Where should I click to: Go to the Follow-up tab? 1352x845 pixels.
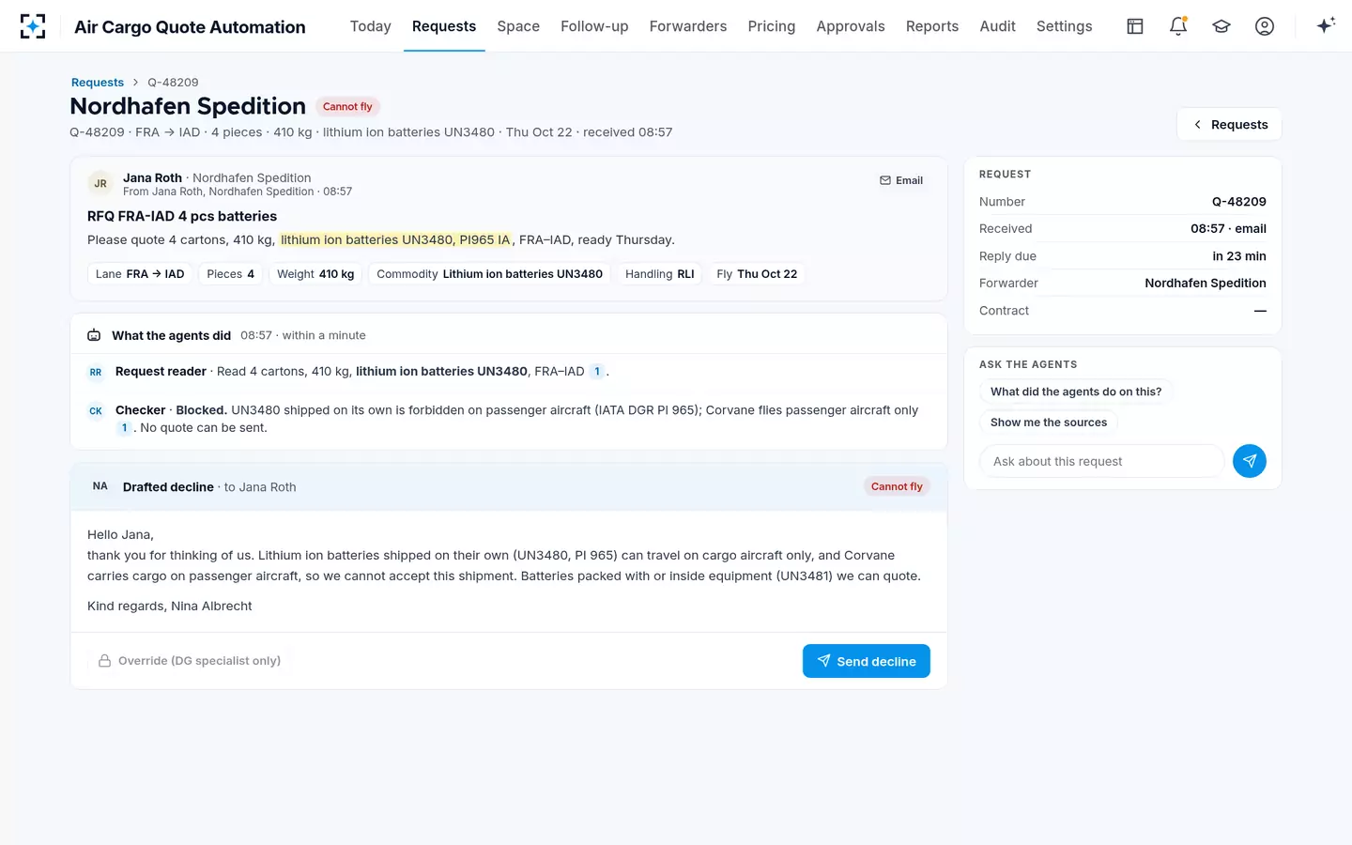pos(594,26)
